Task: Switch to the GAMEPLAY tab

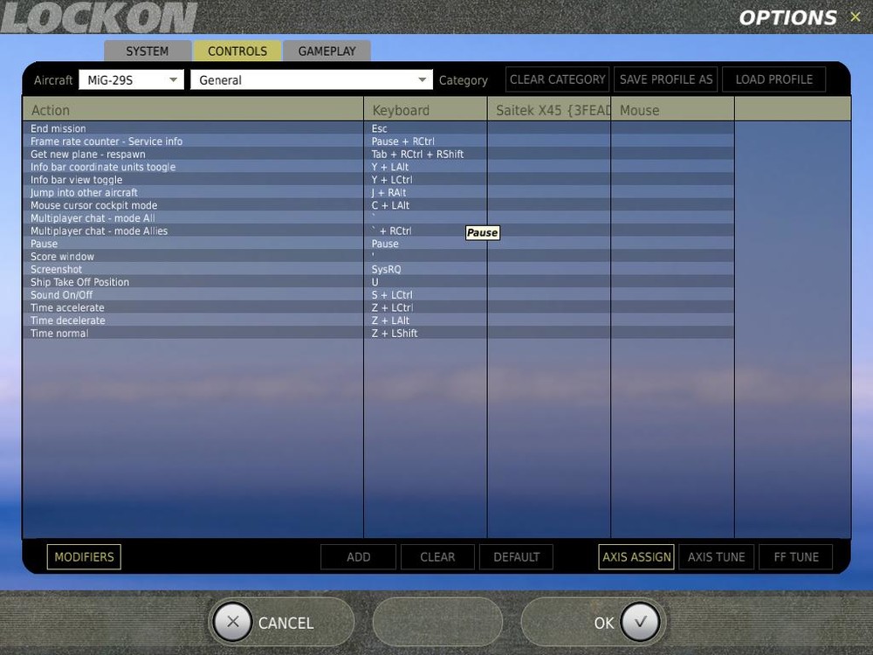Action: coord(327,51)
